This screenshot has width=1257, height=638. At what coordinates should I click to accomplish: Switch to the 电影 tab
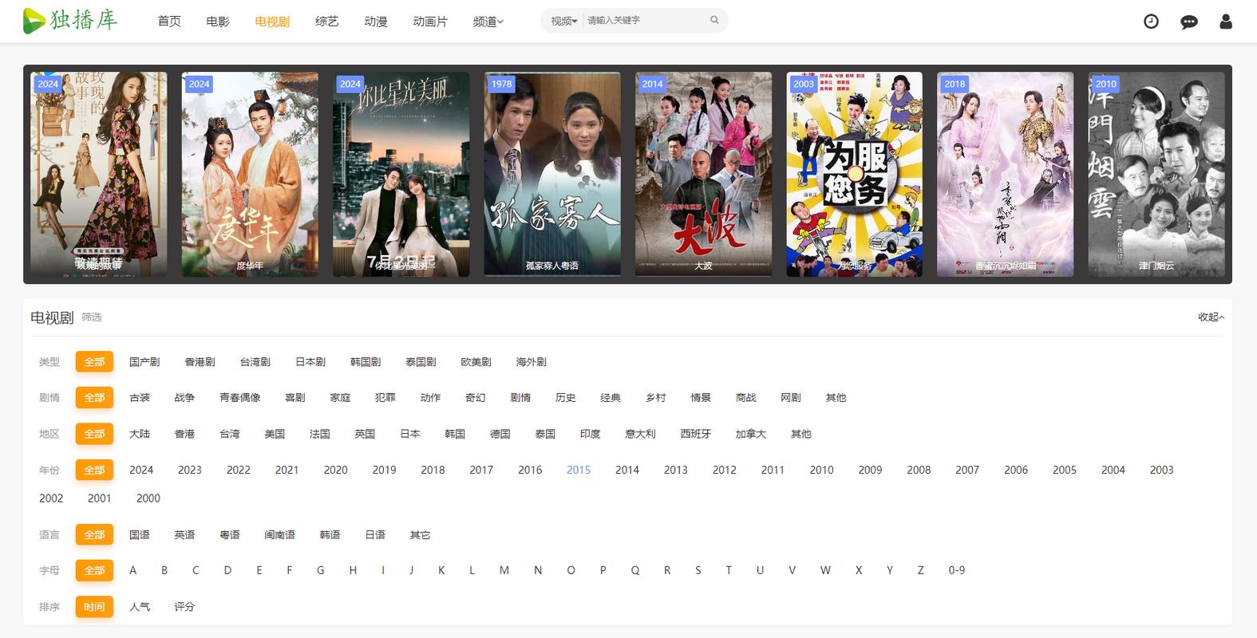[217, 22]
